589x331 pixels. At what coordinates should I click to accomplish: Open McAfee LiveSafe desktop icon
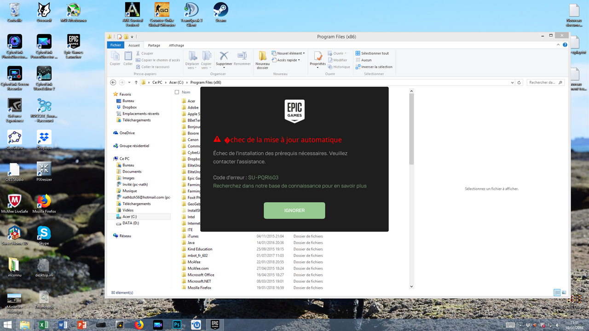pyautogui.click(x=15, y=204)
